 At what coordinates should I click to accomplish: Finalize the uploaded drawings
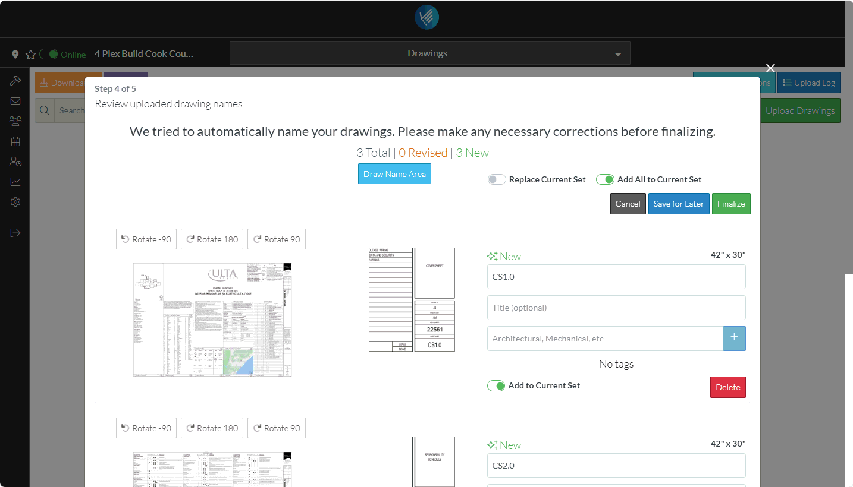731,204
